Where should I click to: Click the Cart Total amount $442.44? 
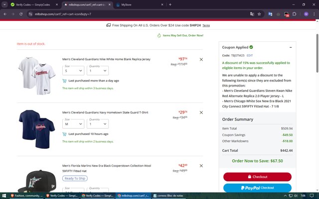coord(287,150)
